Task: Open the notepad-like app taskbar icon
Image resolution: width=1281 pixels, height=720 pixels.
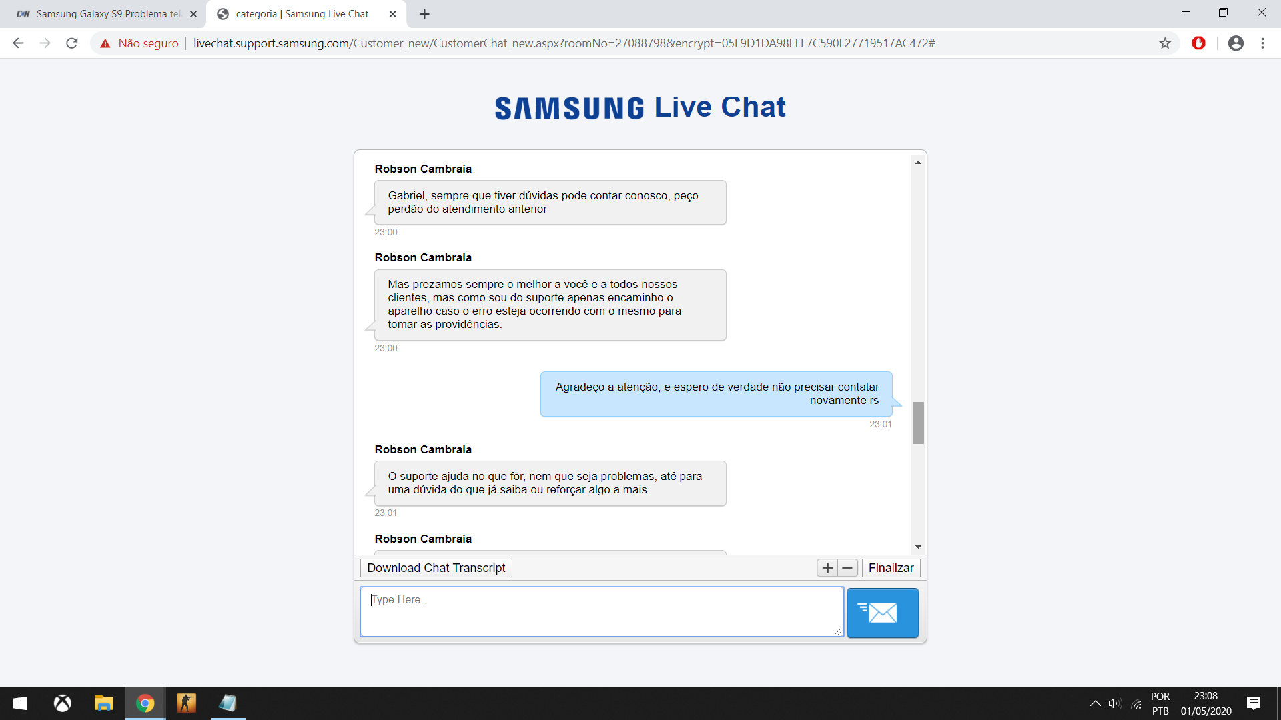Action: (228, 703)
